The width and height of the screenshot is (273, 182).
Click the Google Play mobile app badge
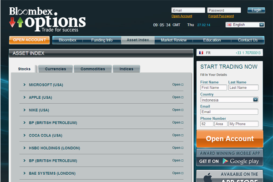(230, 157)
